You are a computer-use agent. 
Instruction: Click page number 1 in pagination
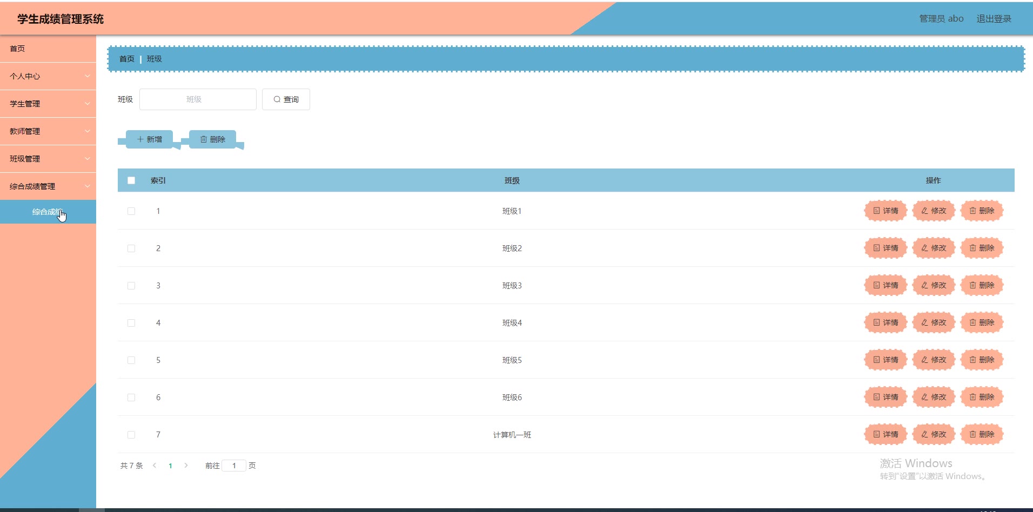pos(170,466)
